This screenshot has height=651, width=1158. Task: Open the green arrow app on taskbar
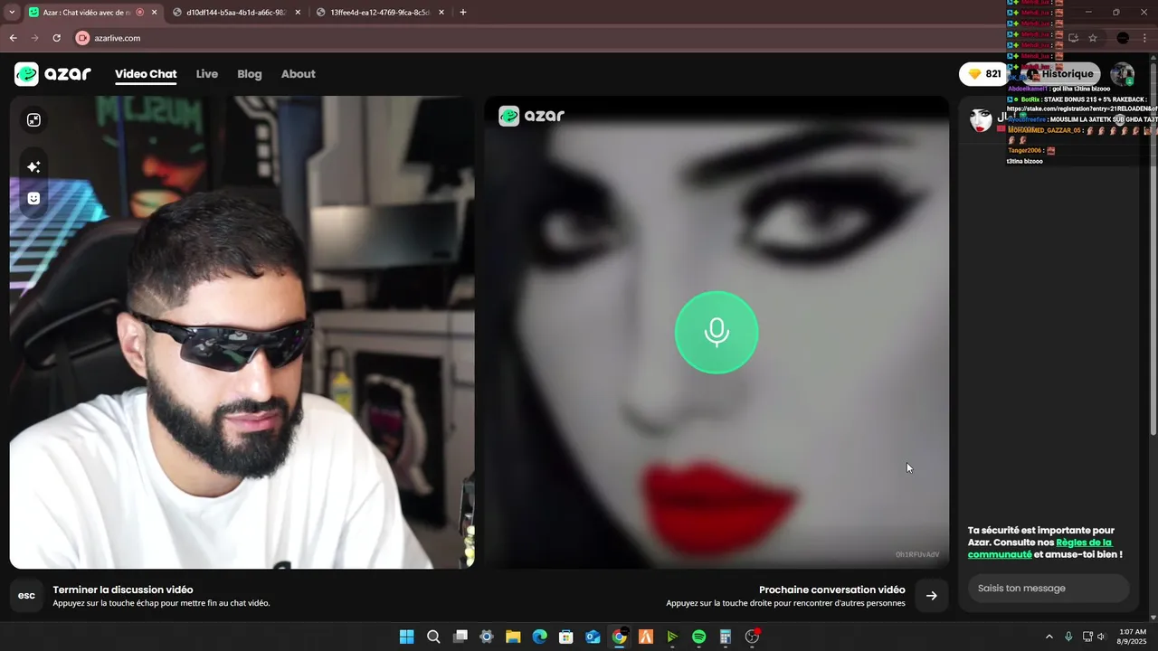672,637
